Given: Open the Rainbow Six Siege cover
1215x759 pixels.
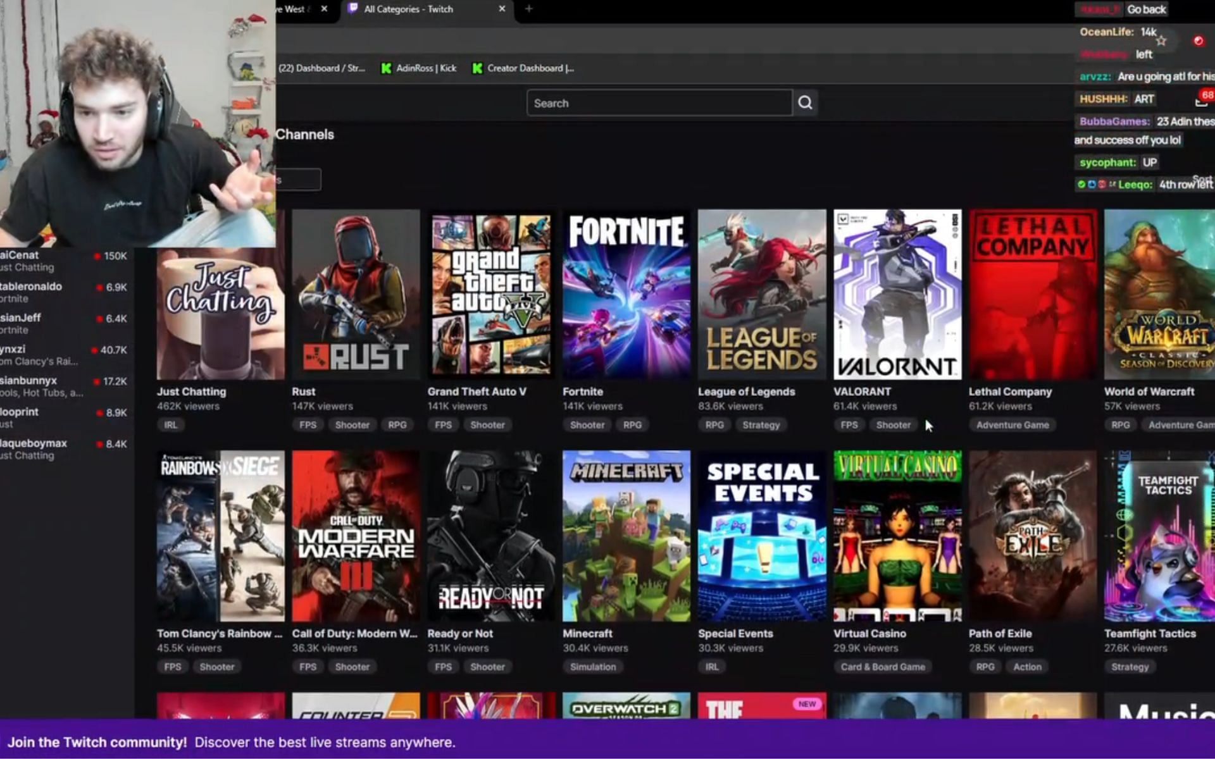Looking at the screenshot, I should (221, 536).
